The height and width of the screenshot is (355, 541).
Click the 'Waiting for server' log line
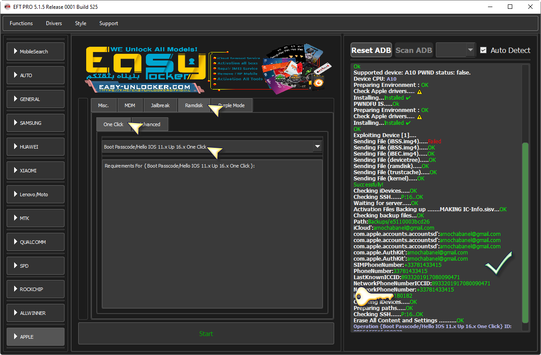(x=386, y=203)
